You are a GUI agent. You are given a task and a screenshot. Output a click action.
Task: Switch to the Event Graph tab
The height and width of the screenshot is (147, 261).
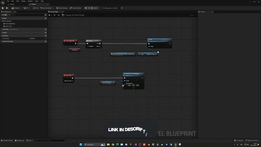point(54,12)
